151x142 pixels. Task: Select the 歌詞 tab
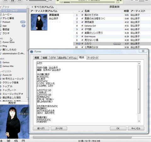pyautogui.click(x=82, y=58)
